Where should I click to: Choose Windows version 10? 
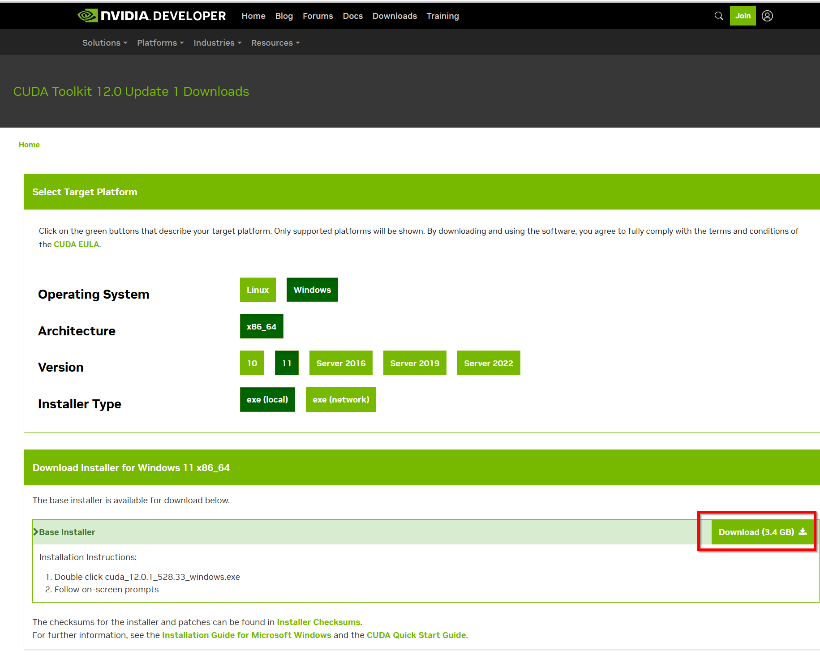click(252, 363)
